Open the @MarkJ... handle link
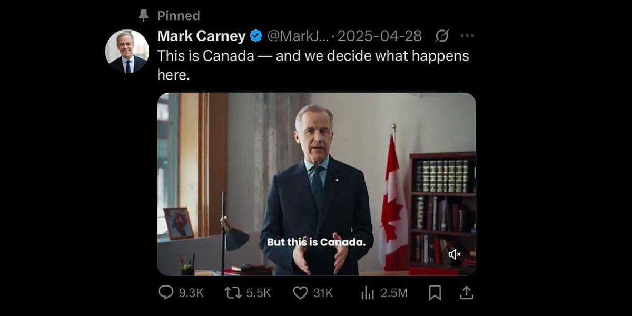Image resolution: width=632 pixels, height=316 pixels. click(299, 36)
